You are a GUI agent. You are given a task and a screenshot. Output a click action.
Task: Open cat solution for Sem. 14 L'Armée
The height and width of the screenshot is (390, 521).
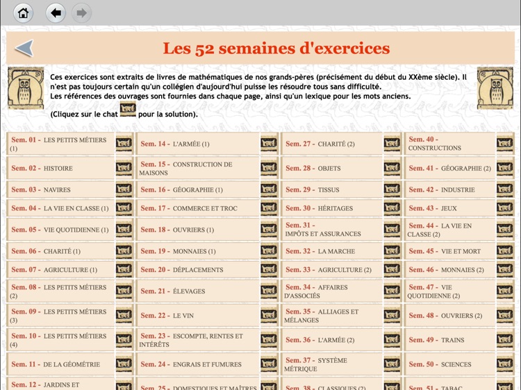pyautogui.click(x=269, y=144)
